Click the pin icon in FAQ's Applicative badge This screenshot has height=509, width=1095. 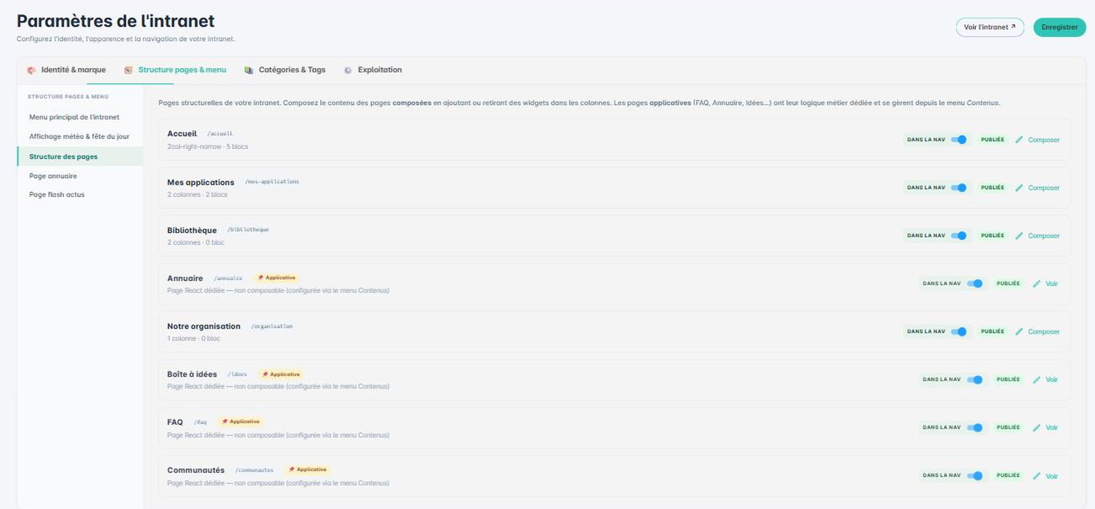pyautogui.click(x=225, y=422)
